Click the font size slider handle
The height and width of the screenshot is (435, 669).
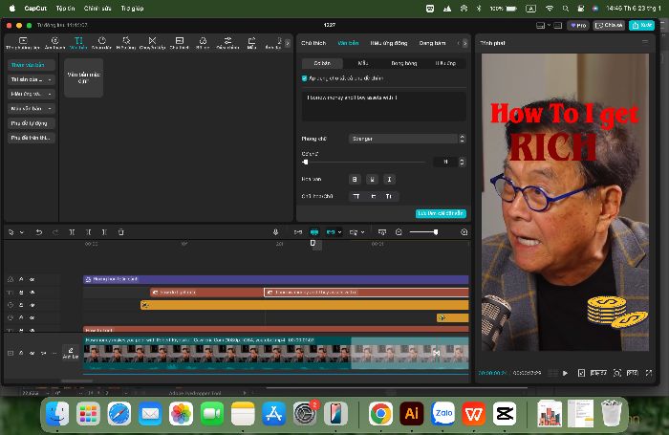306,163
